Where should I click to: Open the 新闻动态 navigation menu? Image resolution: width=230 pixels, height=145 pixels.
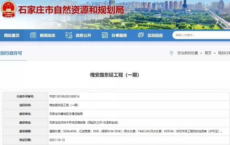click(x=47, y=36)
